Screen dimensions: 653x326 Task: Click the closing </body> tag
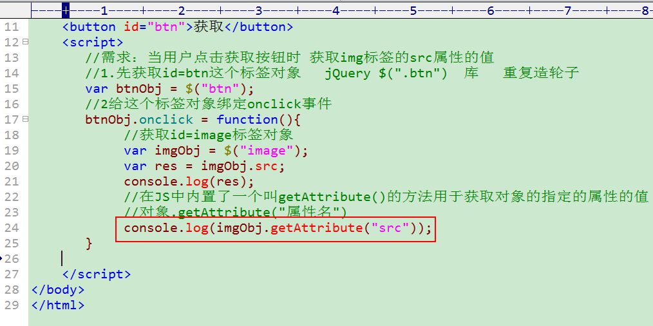tap(58, 290)
